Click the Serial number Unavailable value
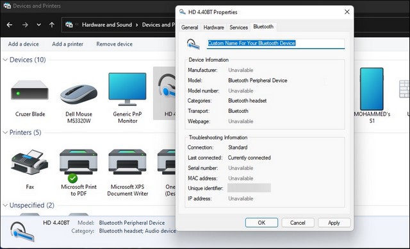The width and height of the screenshot is (410, 249). 241,168
